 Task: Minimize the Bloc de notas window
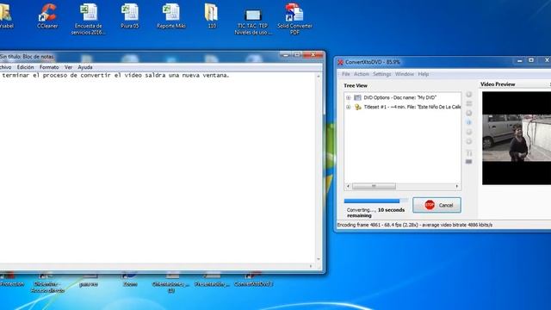285,55
